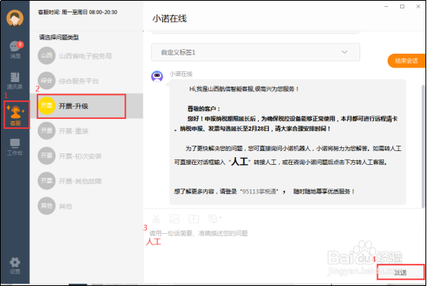Expand the 自定义标签1 dropdown
This screenshot has height=286, width=427.
click(256, 52)
